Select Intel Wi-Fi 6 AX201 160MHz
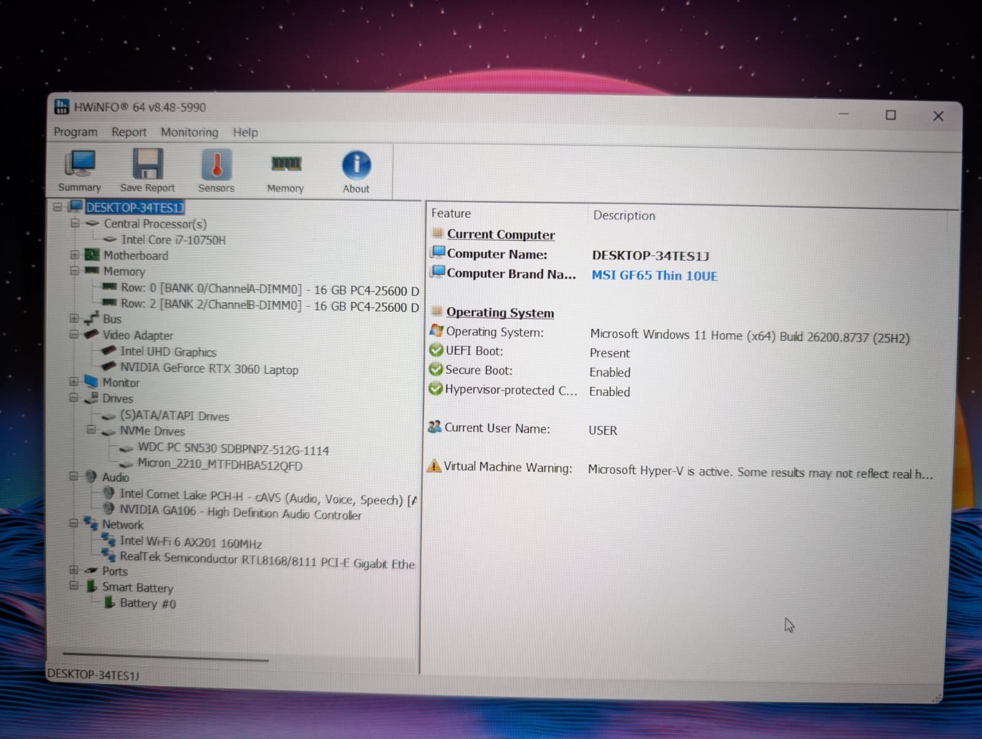This screenshot has width=982, height=739. pos(191,542)
